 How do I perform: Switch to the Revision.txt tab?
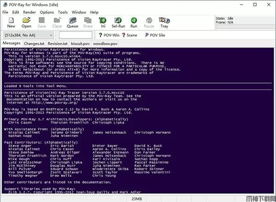point(57,43)
